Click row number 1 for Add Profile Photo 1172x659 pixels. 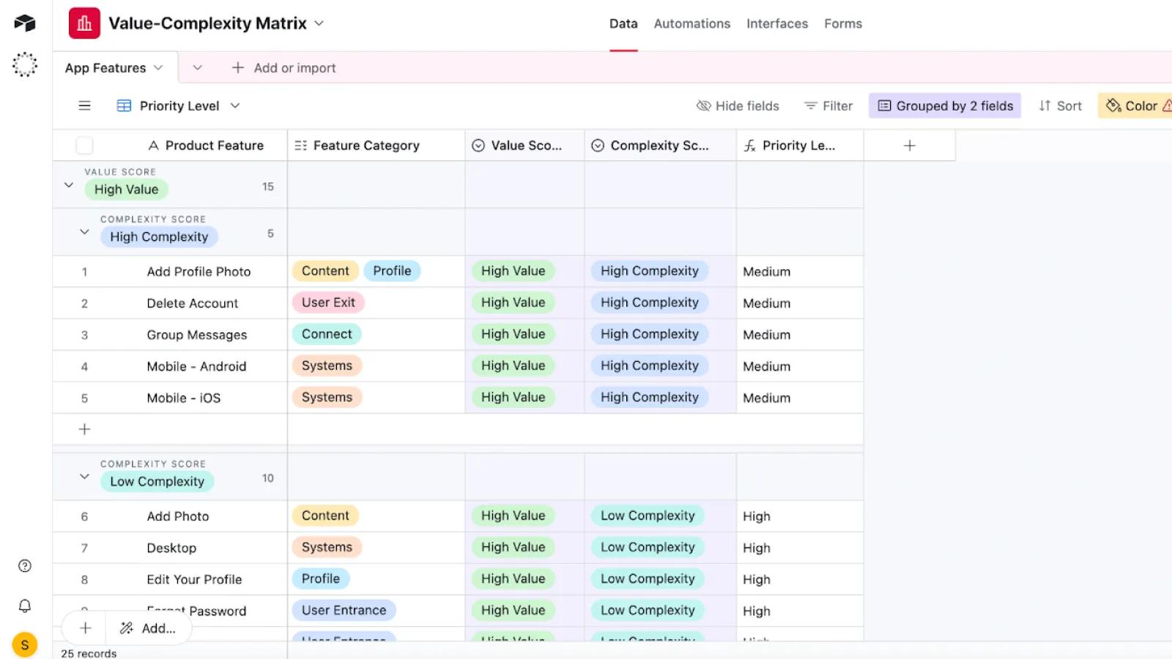tap(84, 272)
